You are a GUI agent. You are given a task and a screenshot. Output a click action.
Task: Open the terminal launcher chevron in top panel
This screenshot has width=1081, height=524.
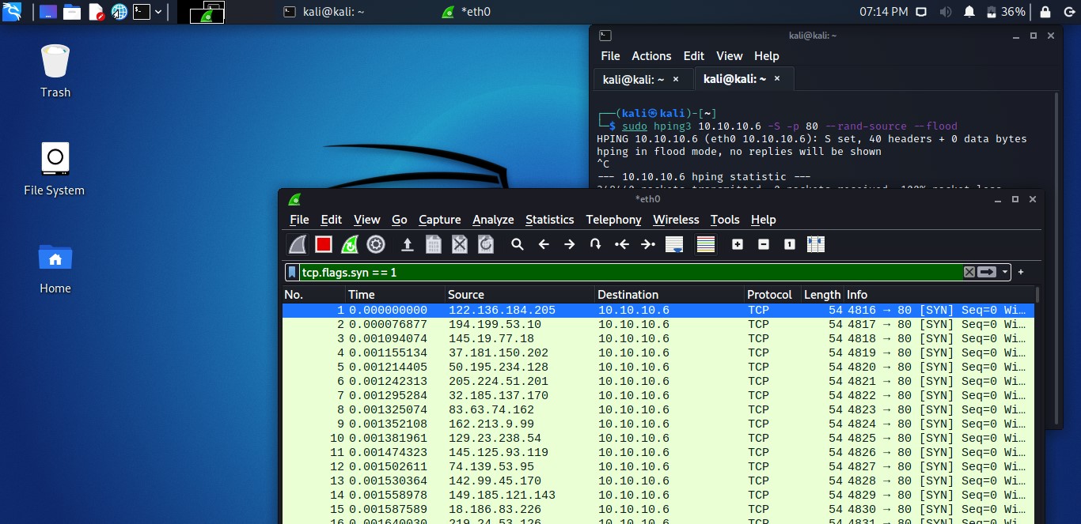(x=157, y=12)
